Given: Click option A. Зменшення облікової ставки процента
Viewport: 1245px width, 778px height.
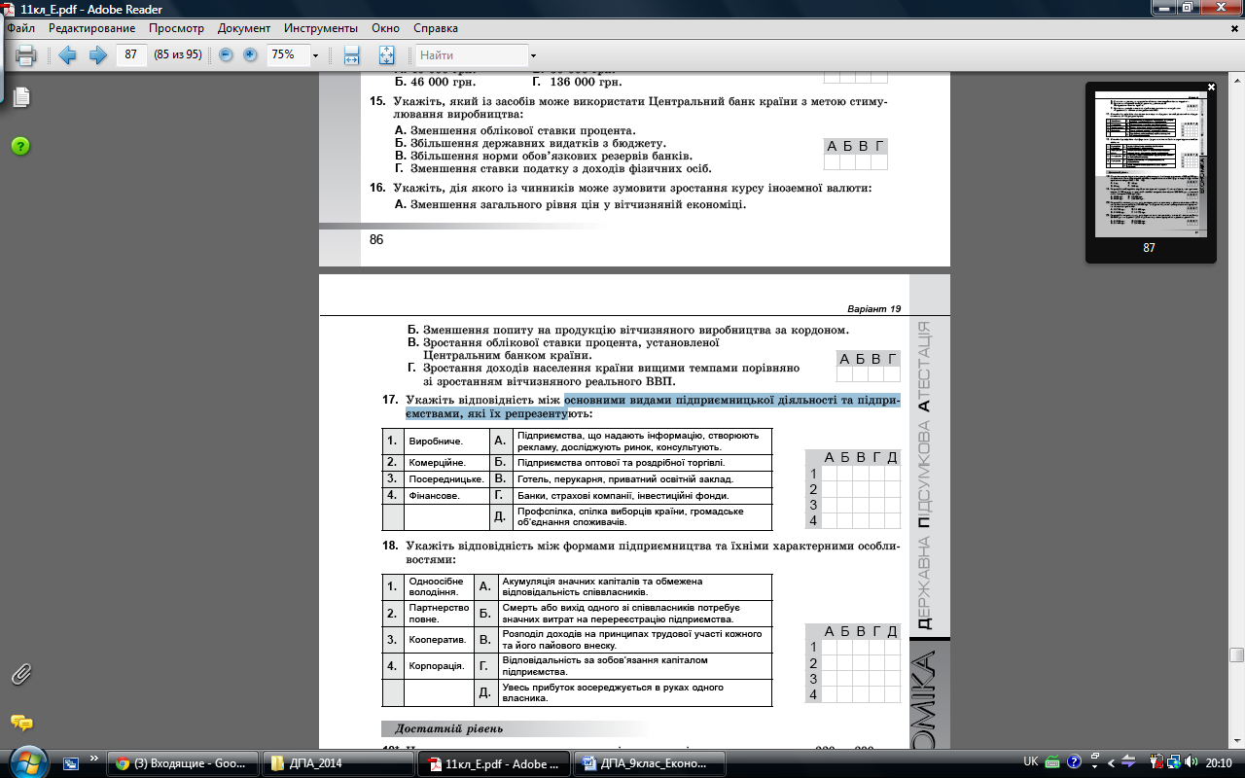Looking at the screenshot, I should pos(515,130).
